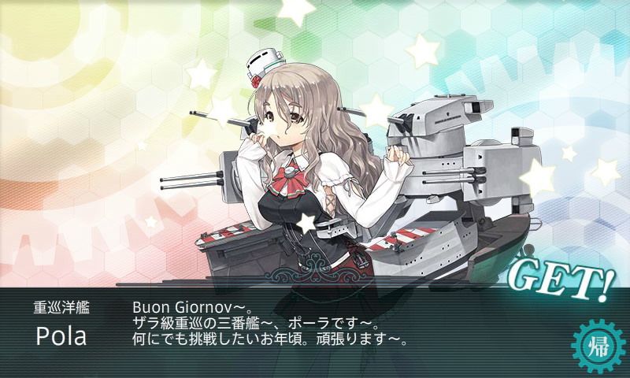Click the 何にでも挑戦したいお年頃 dialogue line

point(270,339)
